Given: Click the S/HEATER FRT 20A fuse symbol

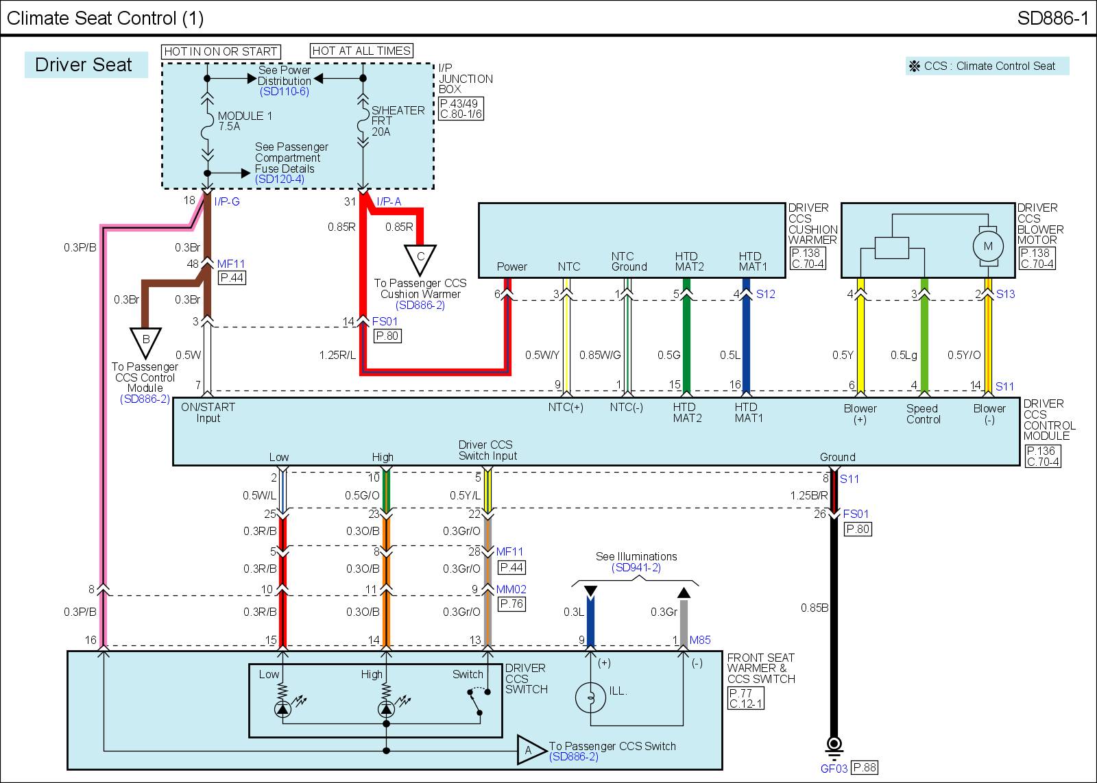Looking at the screenshot, I should [x=363, y=122].
